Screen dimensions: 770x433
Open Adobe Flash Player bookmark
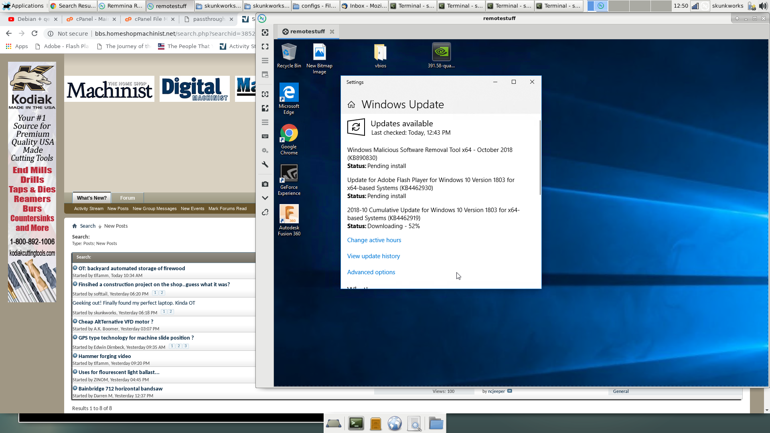click(62, 47)
